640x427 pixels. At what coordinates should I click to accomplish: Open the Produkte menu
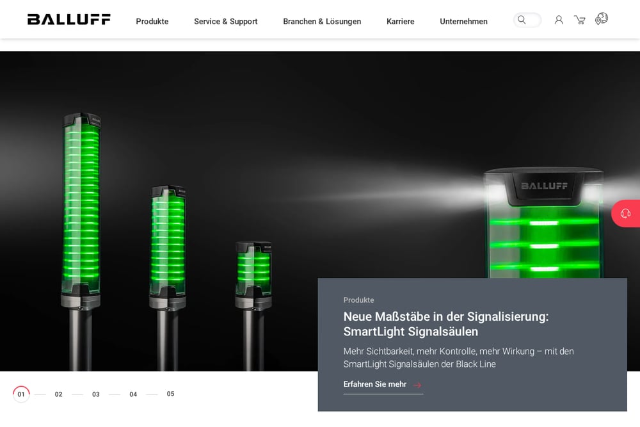point(152,21)
